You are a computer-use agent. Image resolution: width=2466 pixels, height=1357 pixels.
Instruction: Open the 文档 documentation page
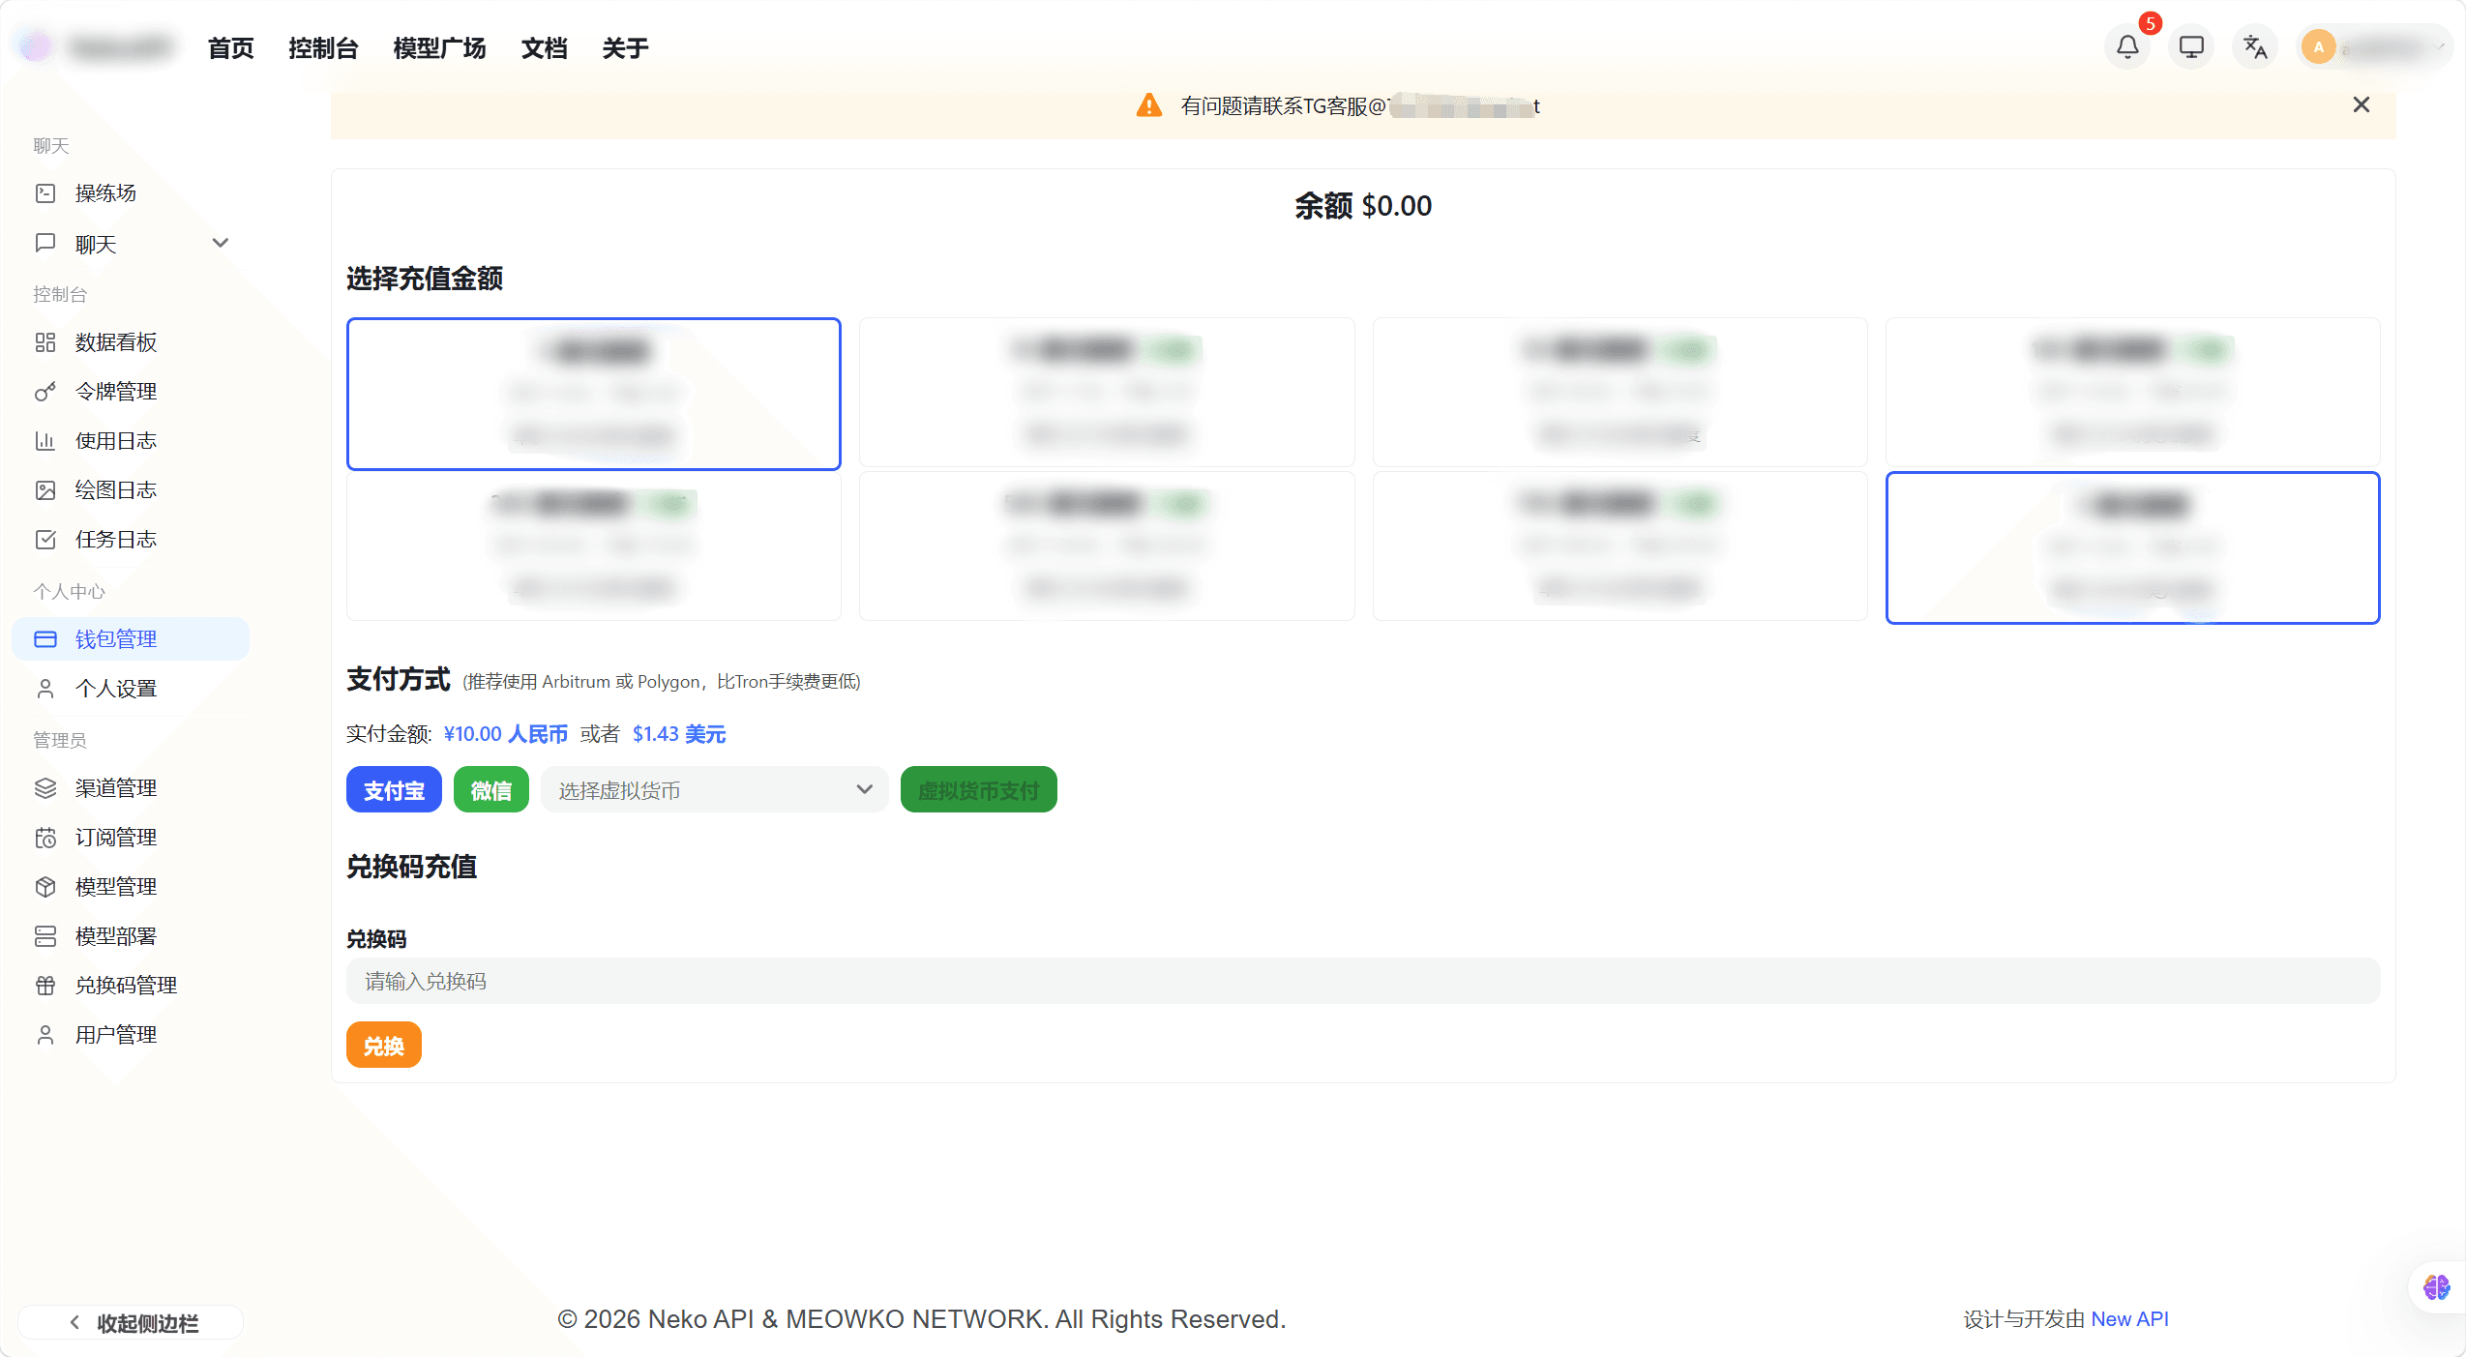544,46
